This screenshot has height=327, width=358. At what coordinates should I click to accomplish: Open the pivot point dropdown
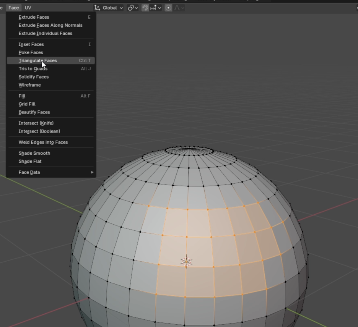point(133,8)
